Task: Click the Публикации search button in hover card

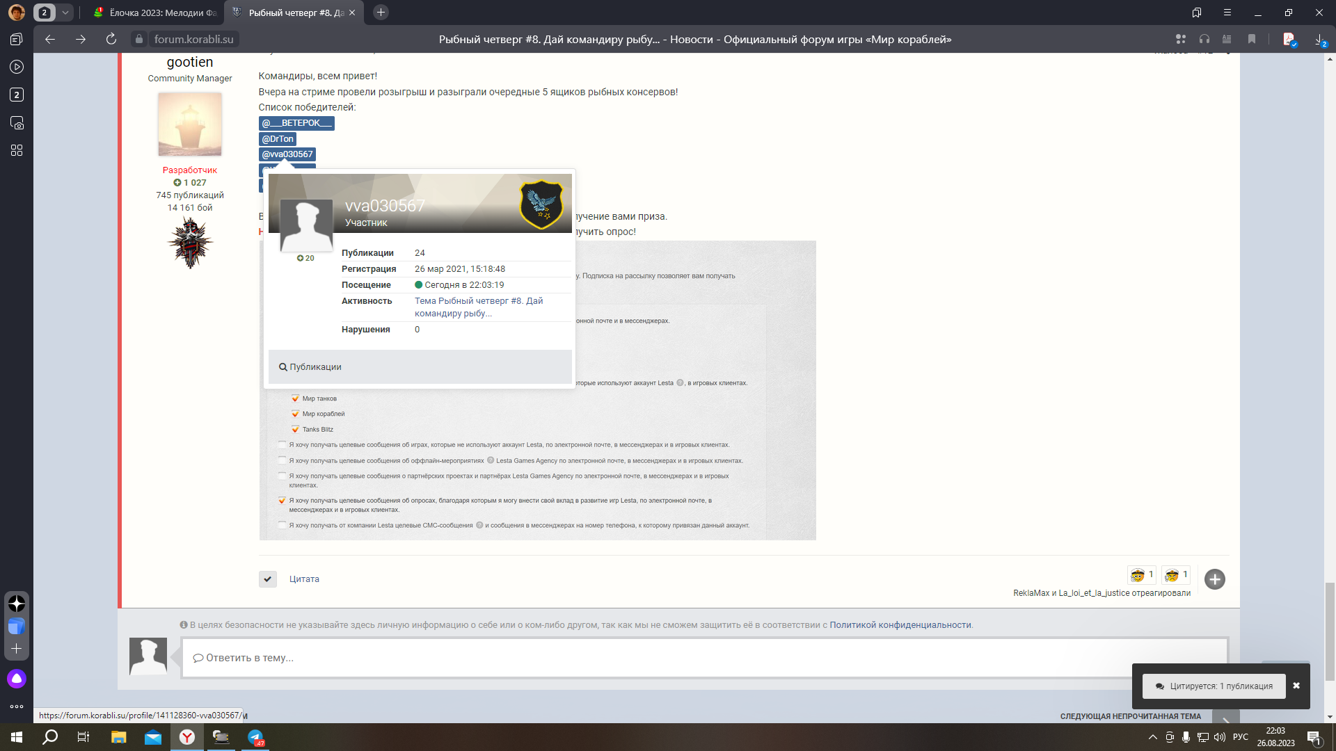Action: 310,367
